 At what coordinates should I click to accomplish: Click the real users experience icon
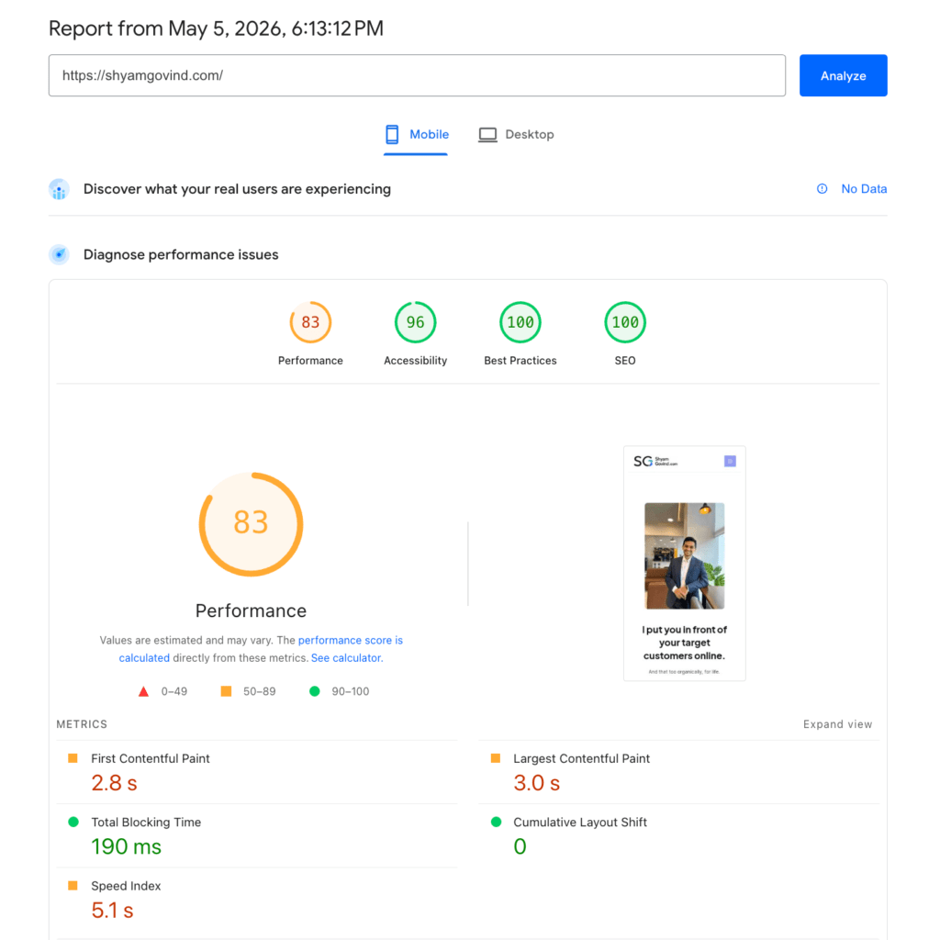point(59,189)
